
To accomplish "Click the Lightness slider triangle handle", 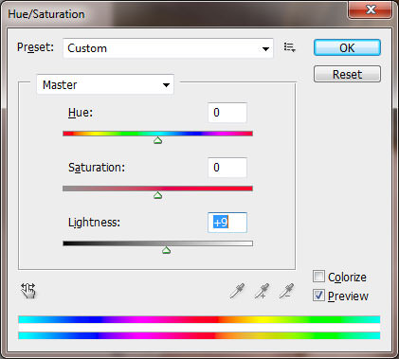I will (166, 250).
